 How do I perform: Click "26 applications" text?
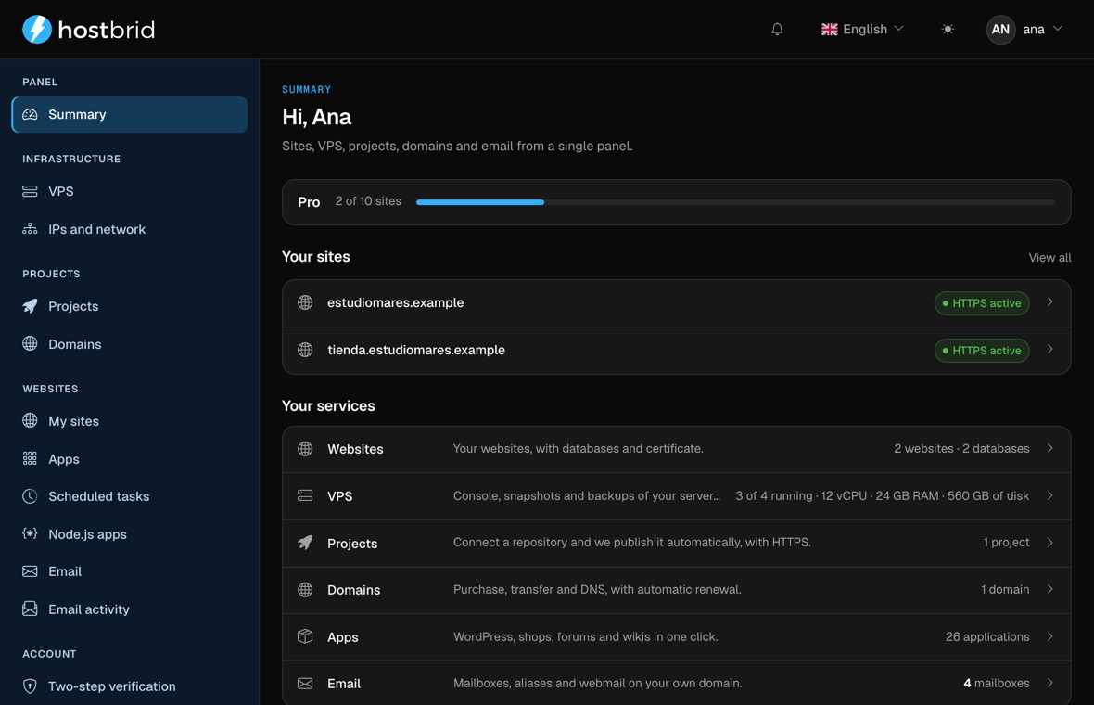pyautogui.click(x=987, y=636)
